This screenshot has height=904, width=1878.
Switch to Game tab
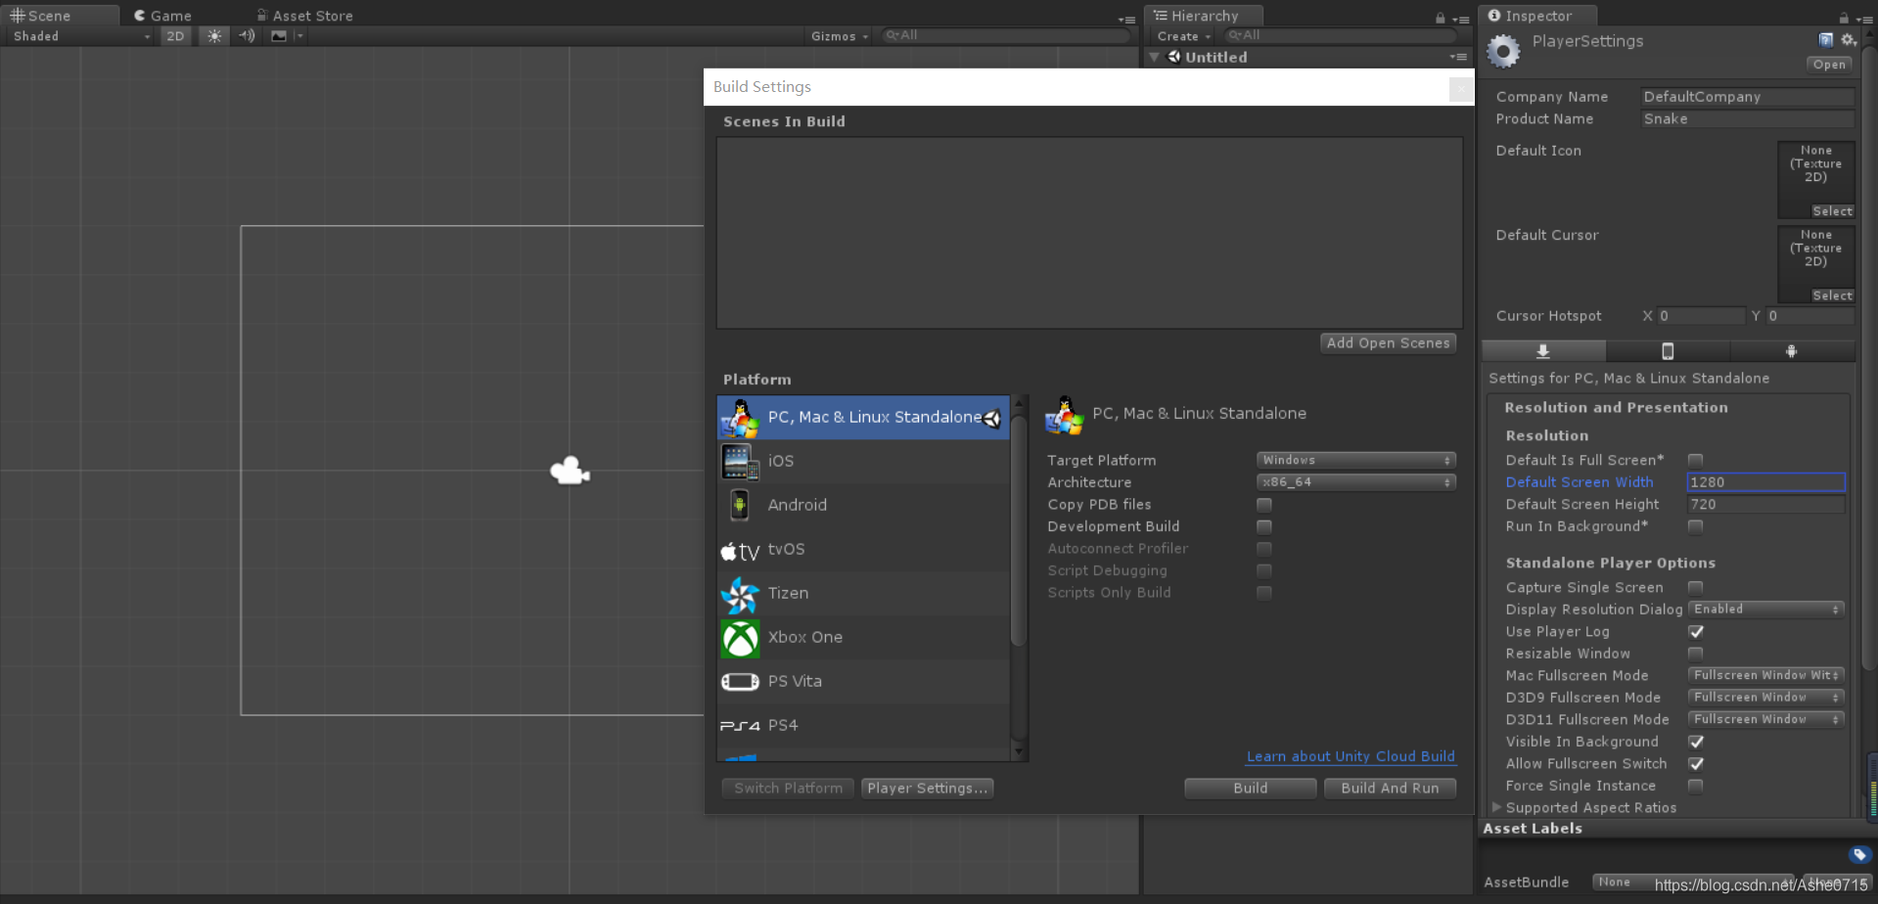click(162, 16)
